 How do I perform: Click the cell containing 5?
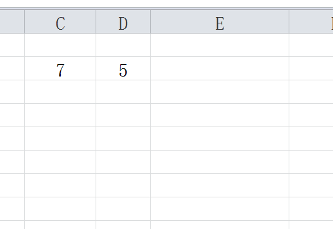tap(123, 68)
